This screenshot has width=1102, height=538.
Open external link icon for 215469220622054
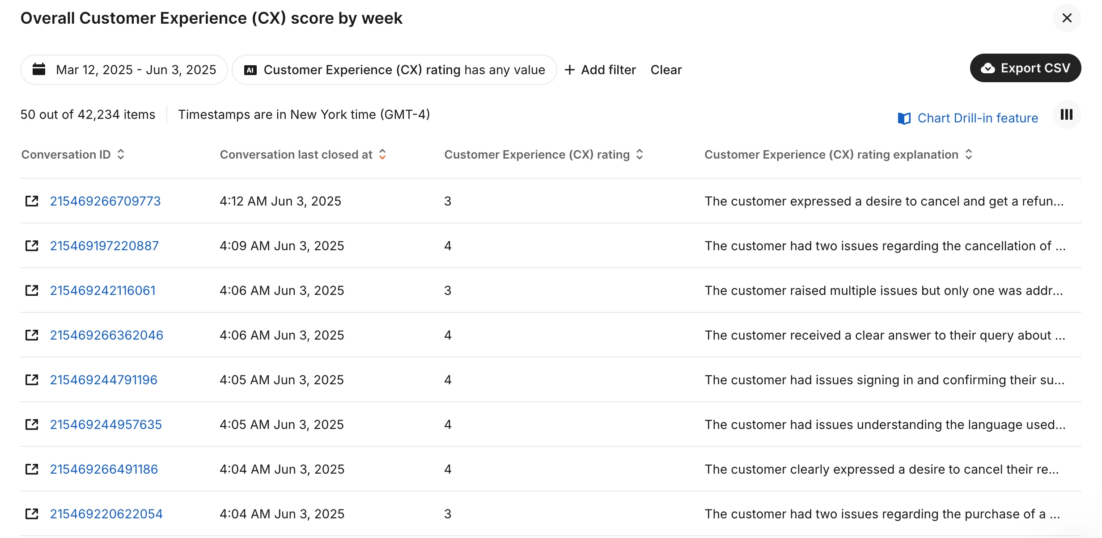(32, 514)
